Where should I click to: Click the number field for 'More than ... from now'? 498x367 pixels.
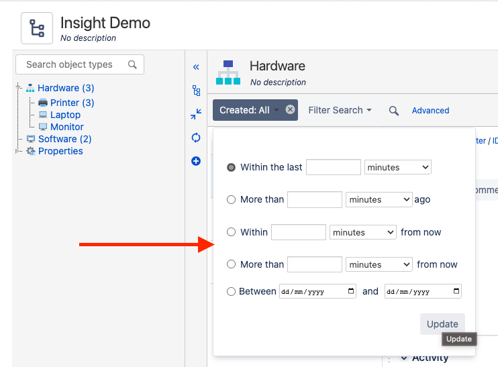pos(315,264)
